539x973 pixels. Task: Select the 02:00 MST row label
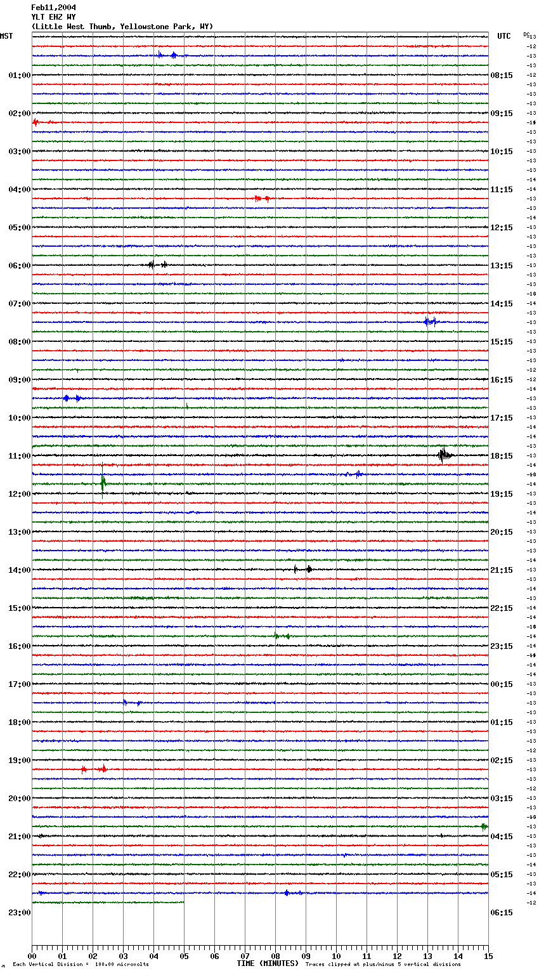pos(20,114)
